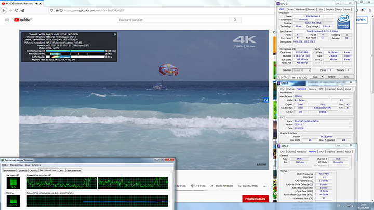Screen dimensions: 374x210
Task: Click the Intel Pentium 4 name field
Action: [313, 16]
